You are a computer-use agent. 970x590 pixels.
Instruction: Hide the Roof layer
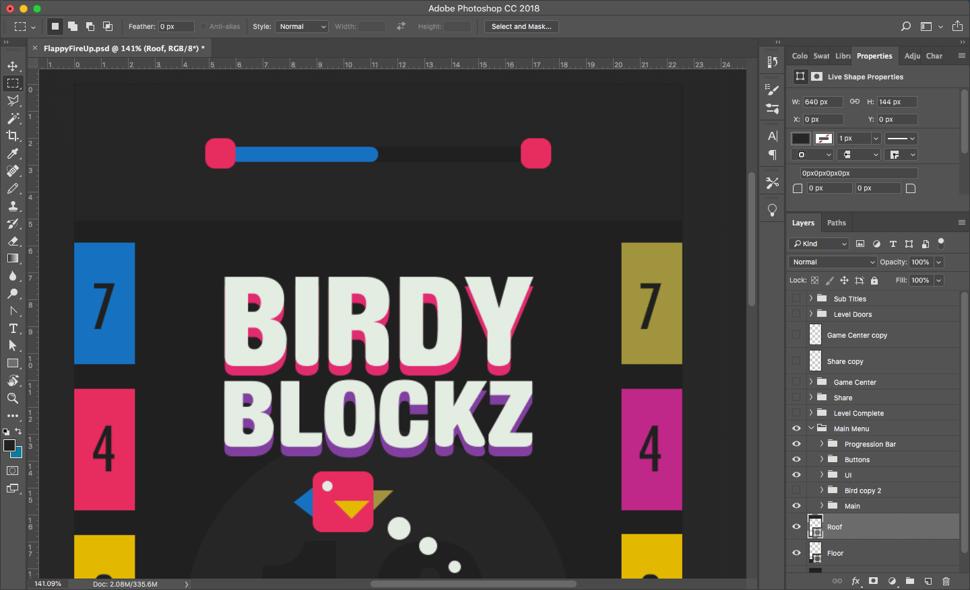(796, 527)
